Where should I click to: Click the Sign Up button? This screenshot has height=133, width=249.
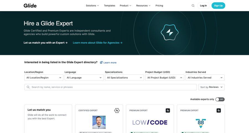pyautogui.click(x=218, y=5)
